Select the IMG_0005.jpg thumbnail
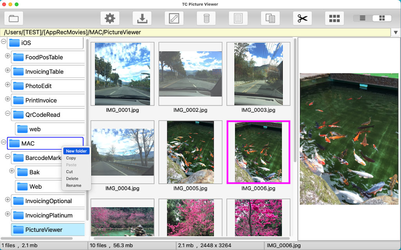401x250 pixels. [x=190, y=152]
